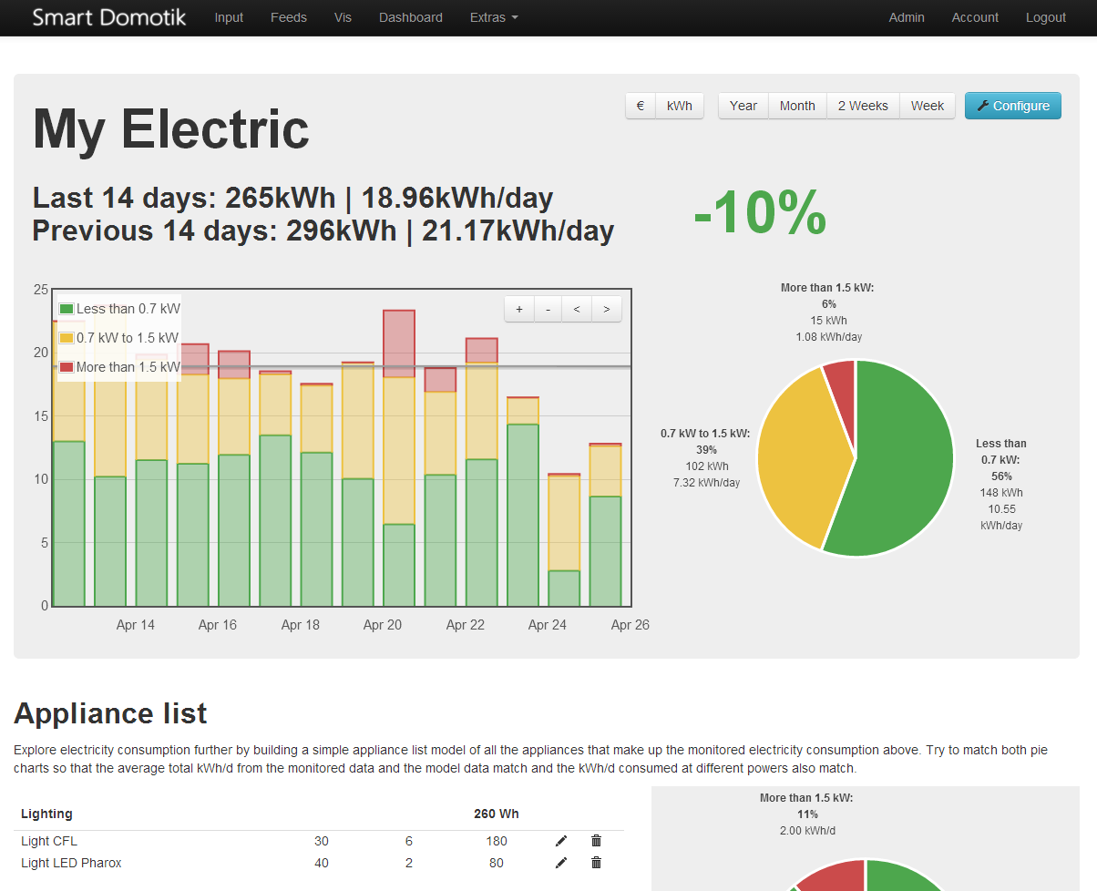Click the -10% change indicator
The image size is (1097, 891).
[760, 214]
